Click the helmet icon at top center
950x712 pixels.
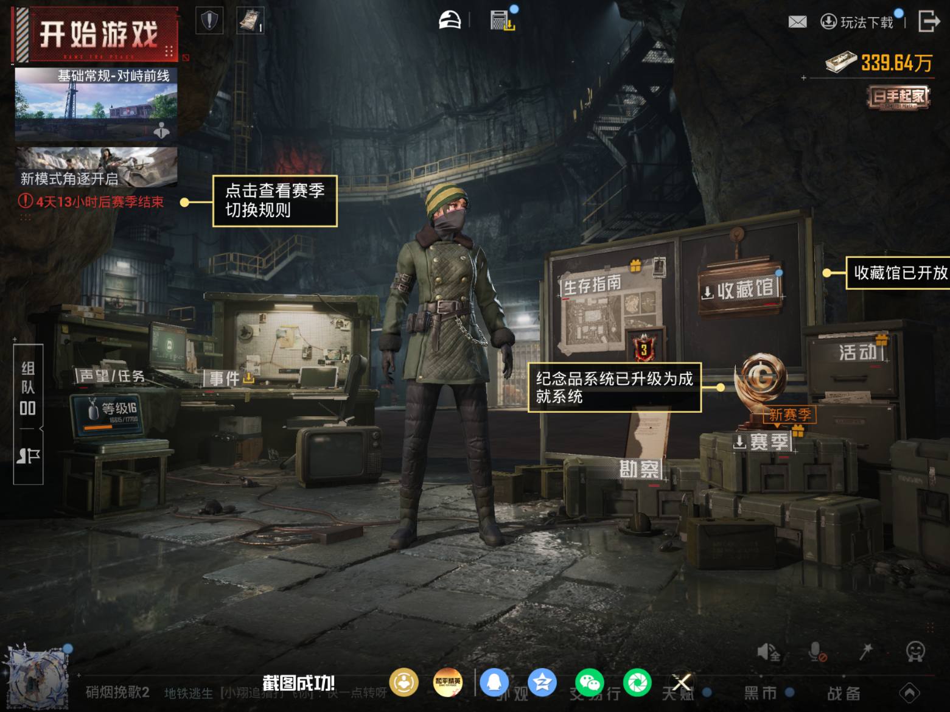[450, 20]
